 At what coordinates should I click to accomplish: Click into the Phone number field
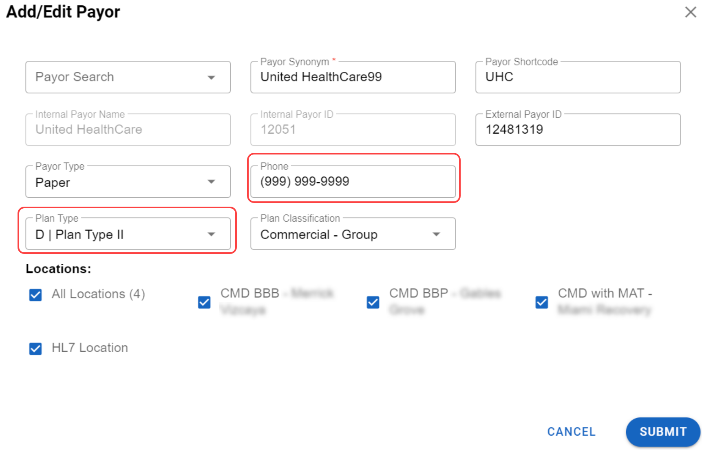point(353,182)
